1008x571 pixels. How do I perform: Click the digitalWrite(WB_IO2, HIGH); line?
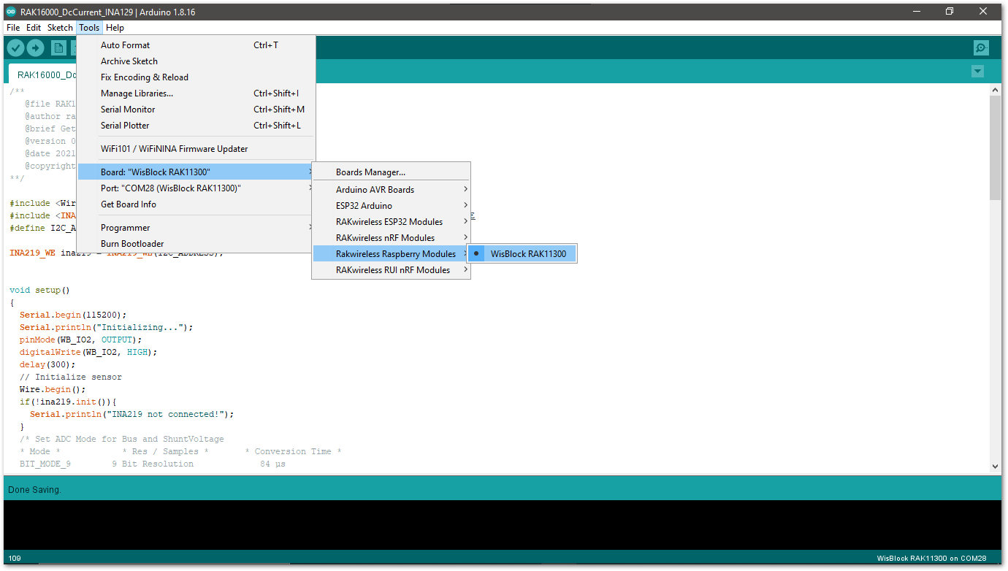coord(88,353)
